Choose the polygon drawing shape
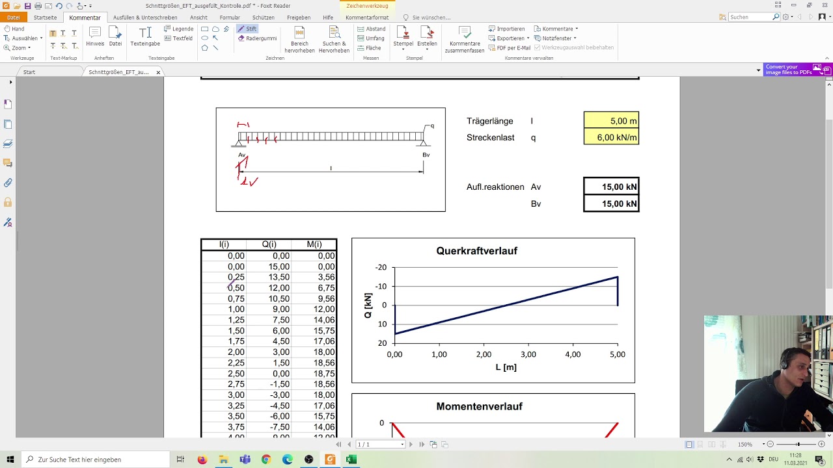 (x=204, y=47)
